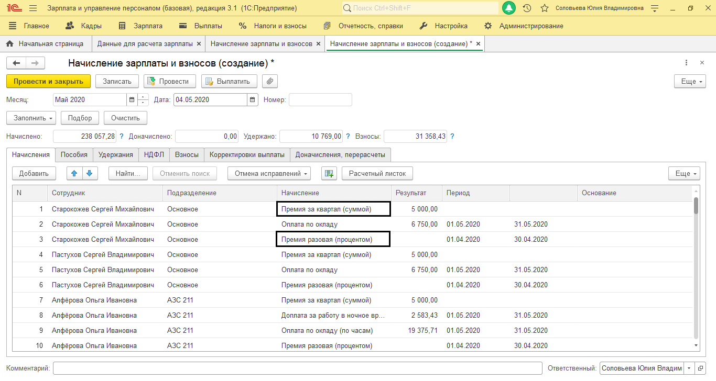Screen dimensions: 716x381
Task: Move row down with blue arrow
Action: click(x=89, y=173)
